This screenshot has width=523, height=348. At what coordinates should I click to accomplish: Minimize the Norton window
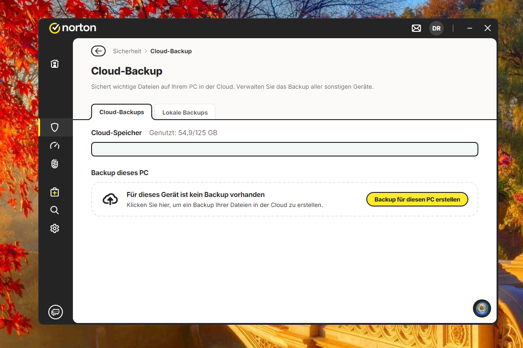pos(470,28)
